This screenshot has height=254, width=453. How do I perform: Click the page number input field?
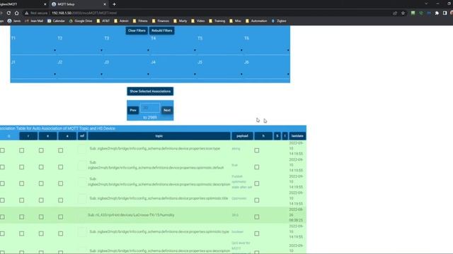[x=150, y=108]
